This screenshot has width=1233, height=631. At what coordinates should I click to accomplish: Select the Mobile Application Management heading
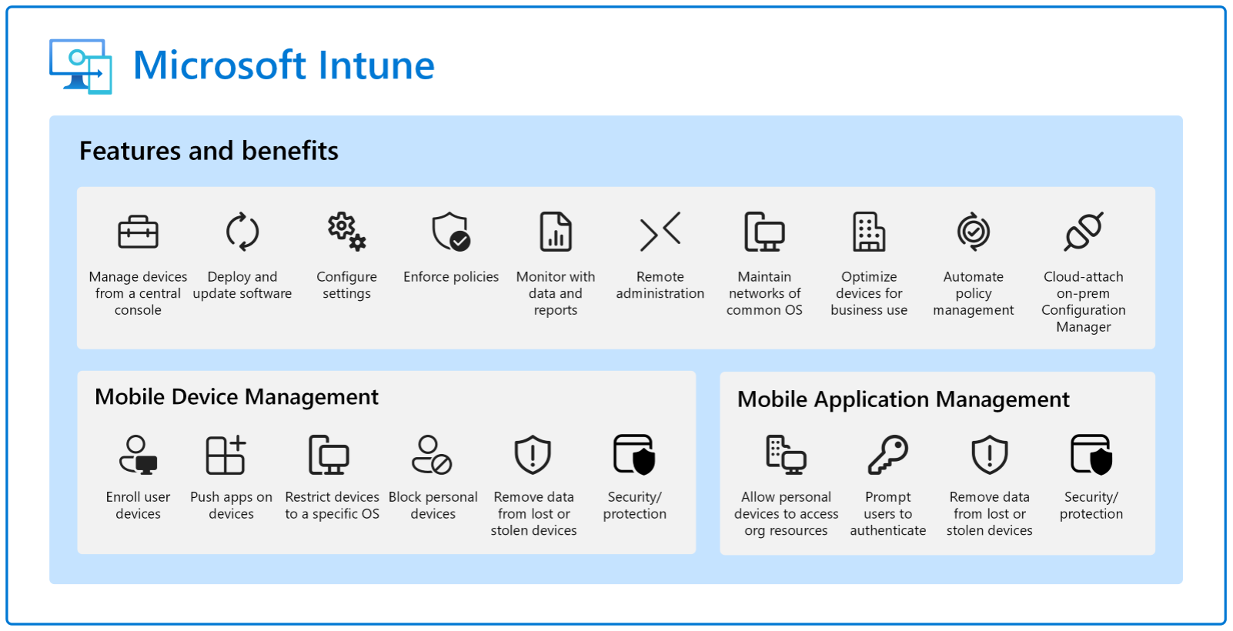[904, 400]
